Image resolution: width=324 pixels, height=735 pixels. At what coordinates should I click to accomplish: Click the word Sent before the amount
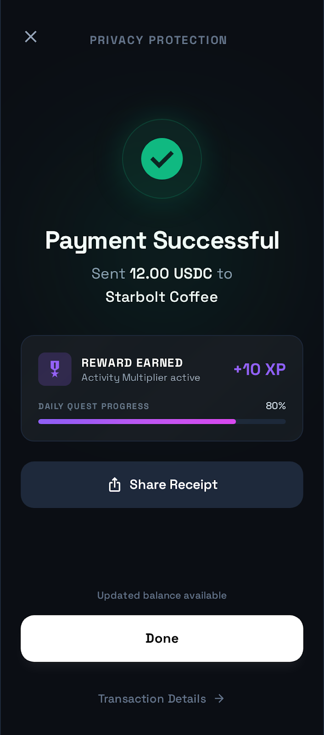pos(108,274)
